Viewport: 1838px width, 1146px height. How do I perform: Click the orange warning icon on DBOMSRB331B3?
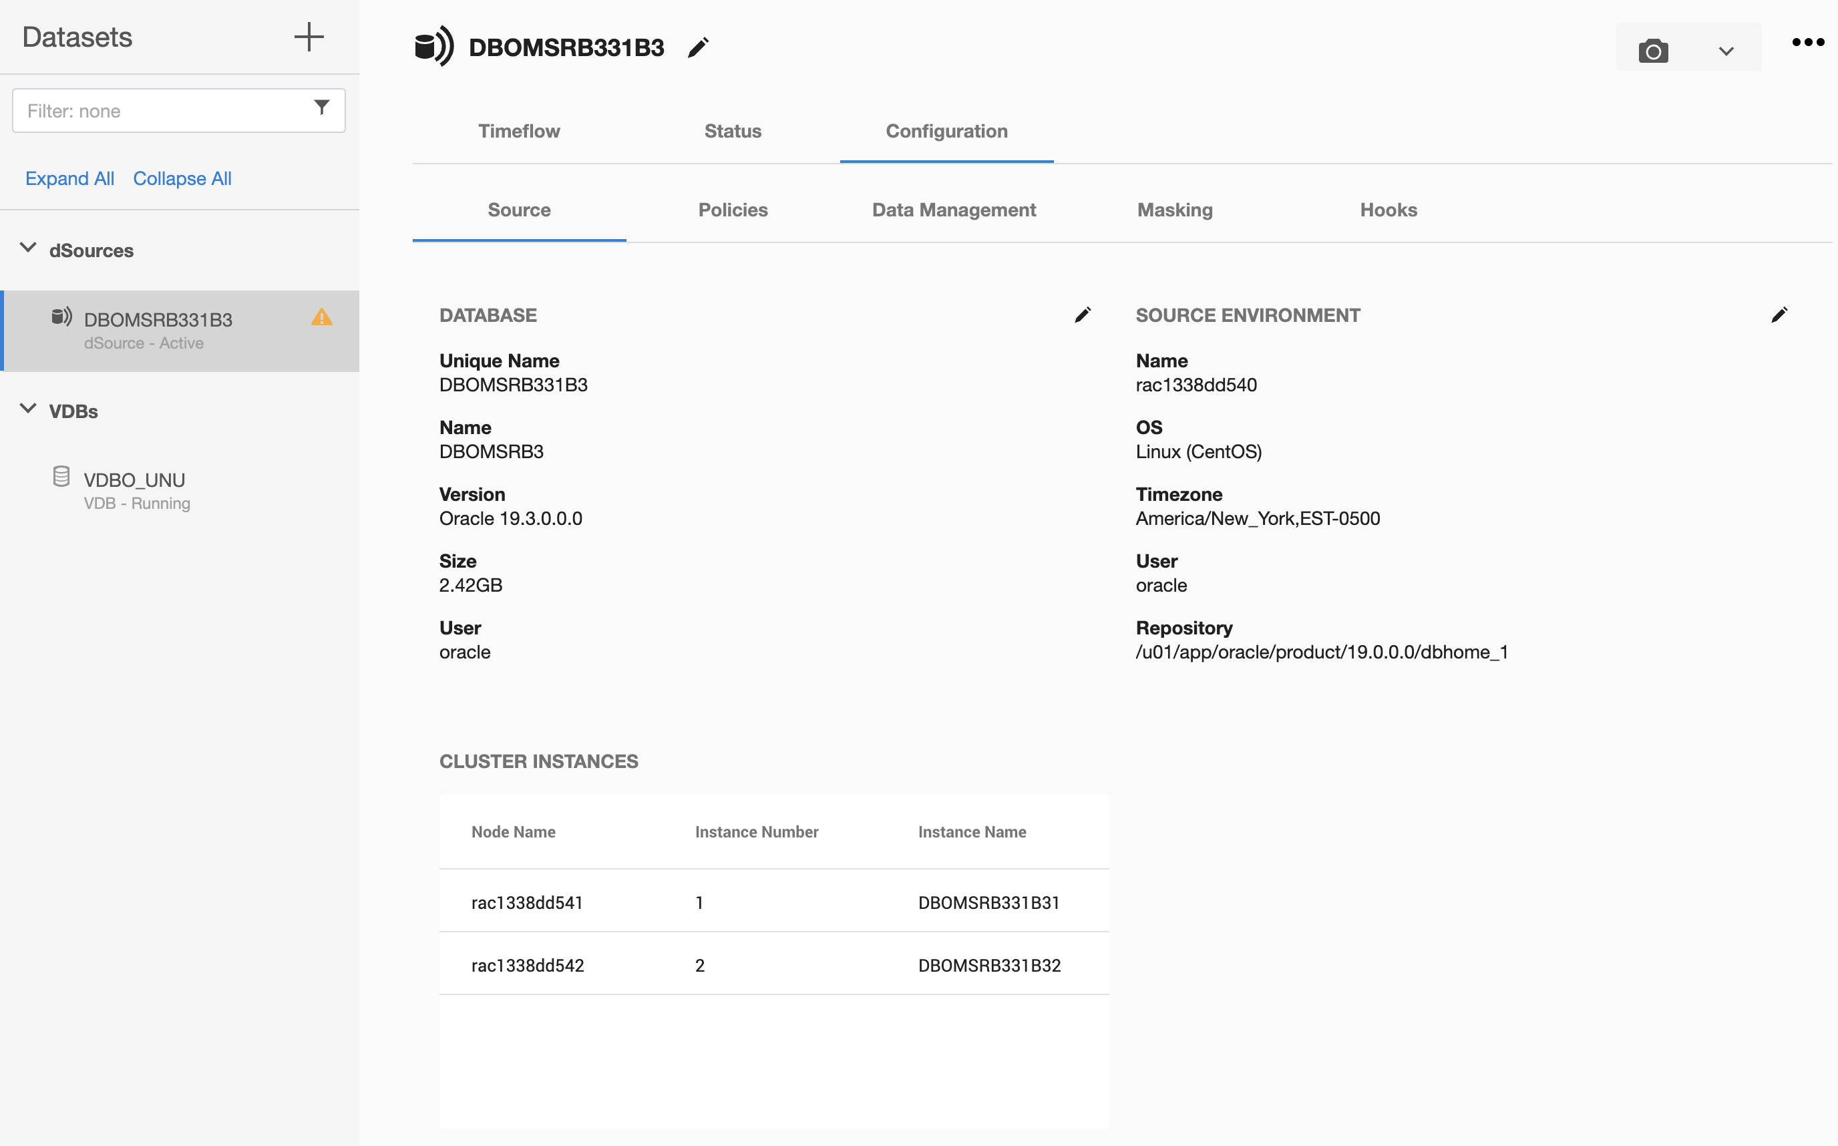pos(321,318)
